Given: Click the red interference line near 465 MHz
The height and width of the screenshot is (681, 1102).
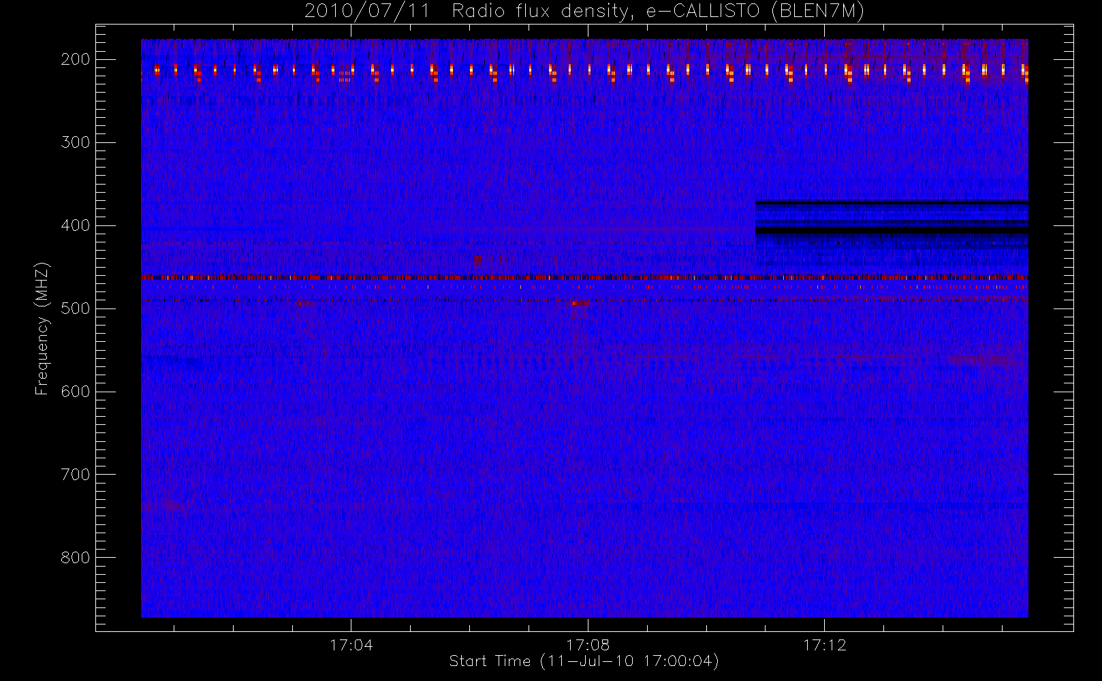Looking at the screenshot, I should tap(584, 278).
